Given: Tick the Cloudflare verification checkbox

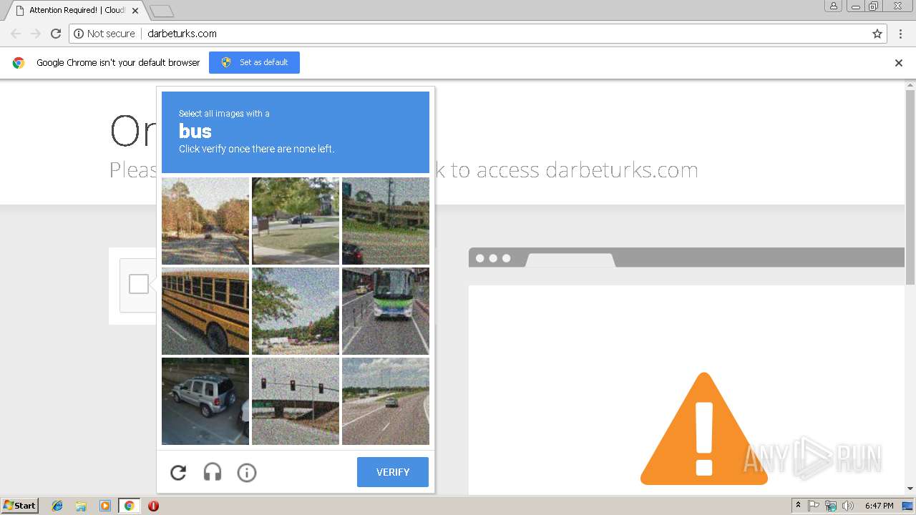Looking at the screenshot, I should pos(139,284).
